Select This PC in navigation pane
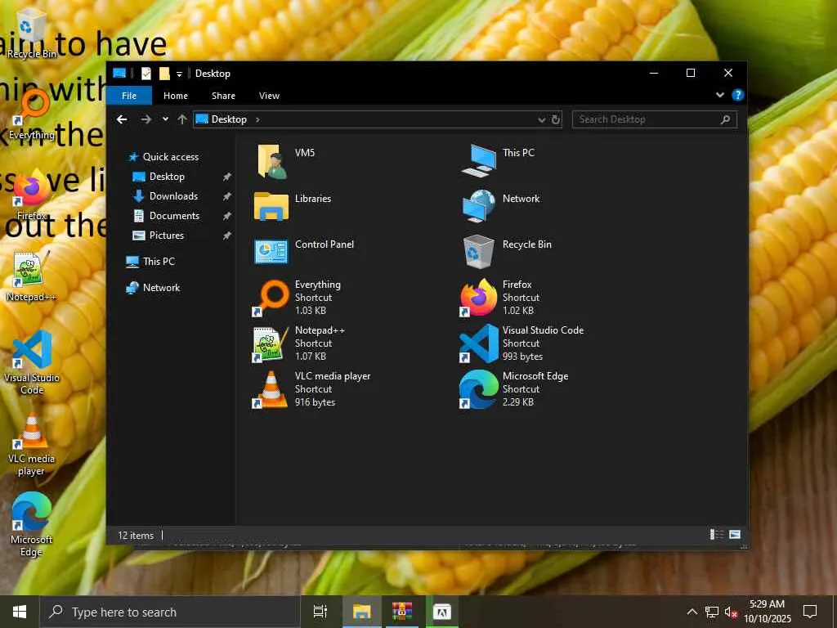The image size is (837, 628). 150,262
